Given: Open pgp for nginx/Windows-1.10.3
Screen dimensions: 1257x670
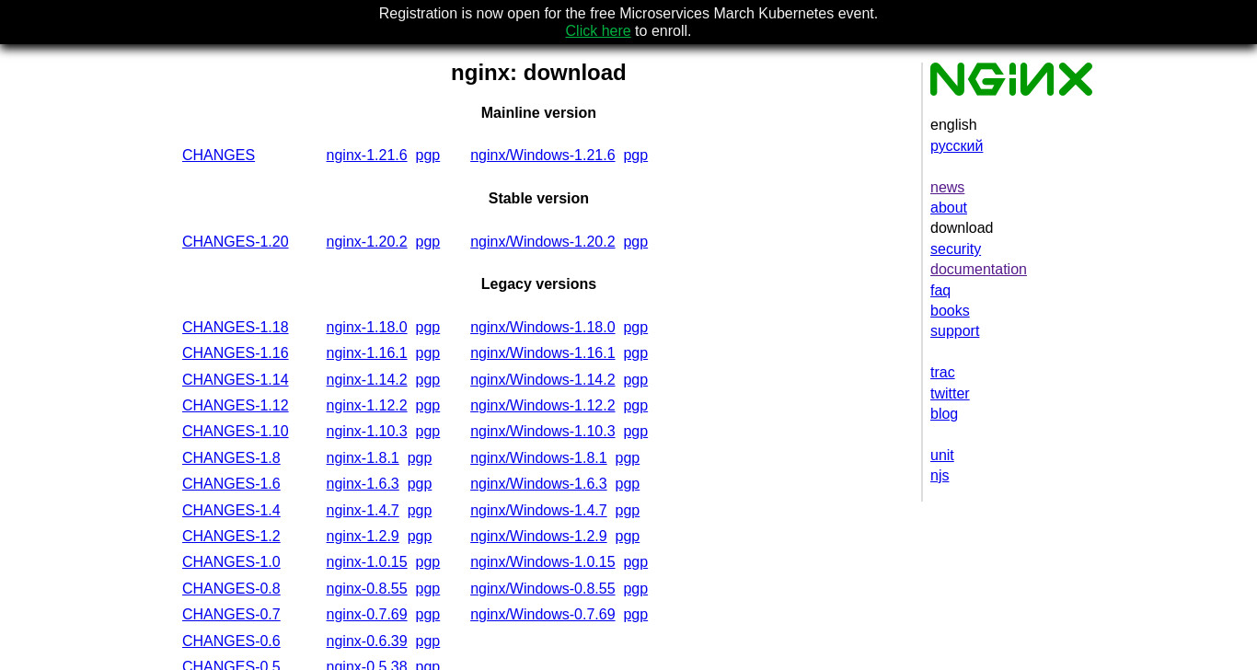Looking at the screenshot, I should click(x=636, y=432).
